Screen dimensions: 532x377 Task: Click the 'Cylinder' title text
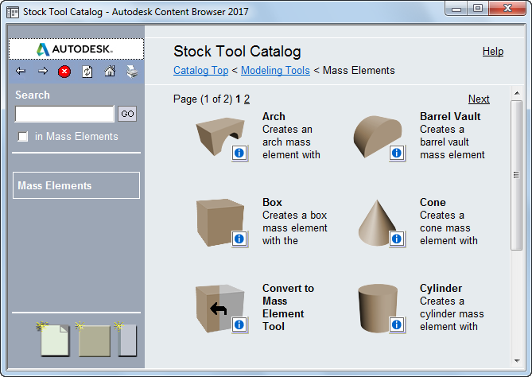pos(441,288)
